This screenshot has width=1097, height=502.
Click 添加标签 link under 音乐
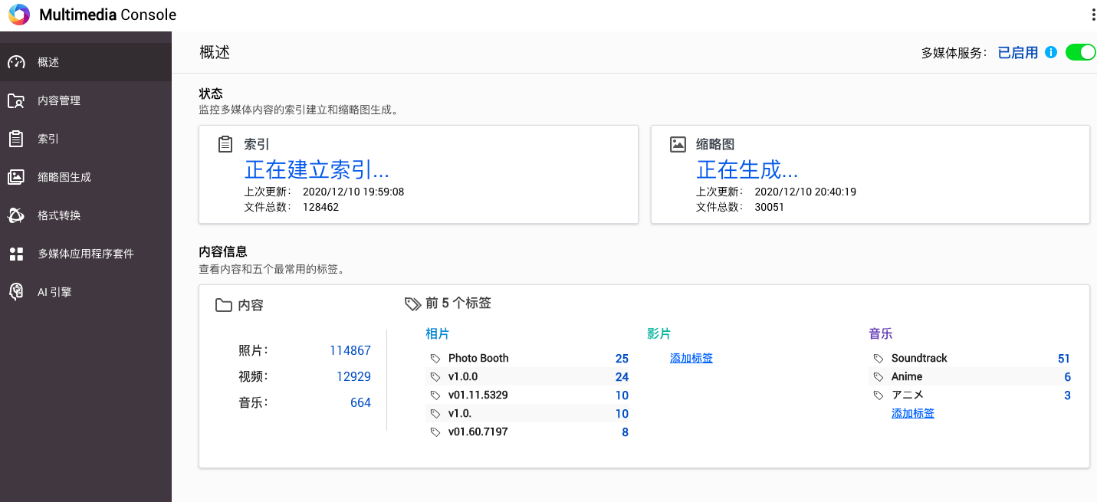[913, 413]
